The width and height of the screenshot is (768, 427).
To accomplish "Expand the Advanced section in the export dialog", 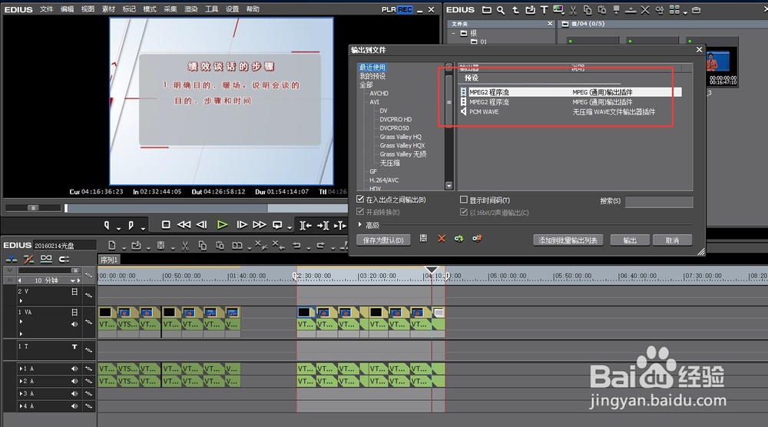I will click(x=360, y=225).
